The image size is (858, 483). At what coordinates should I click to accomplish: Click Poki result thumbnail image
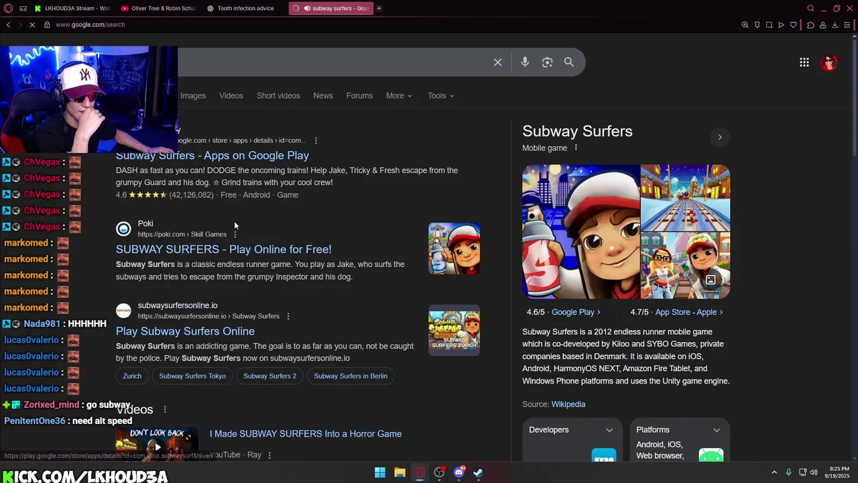click(454, 248)
